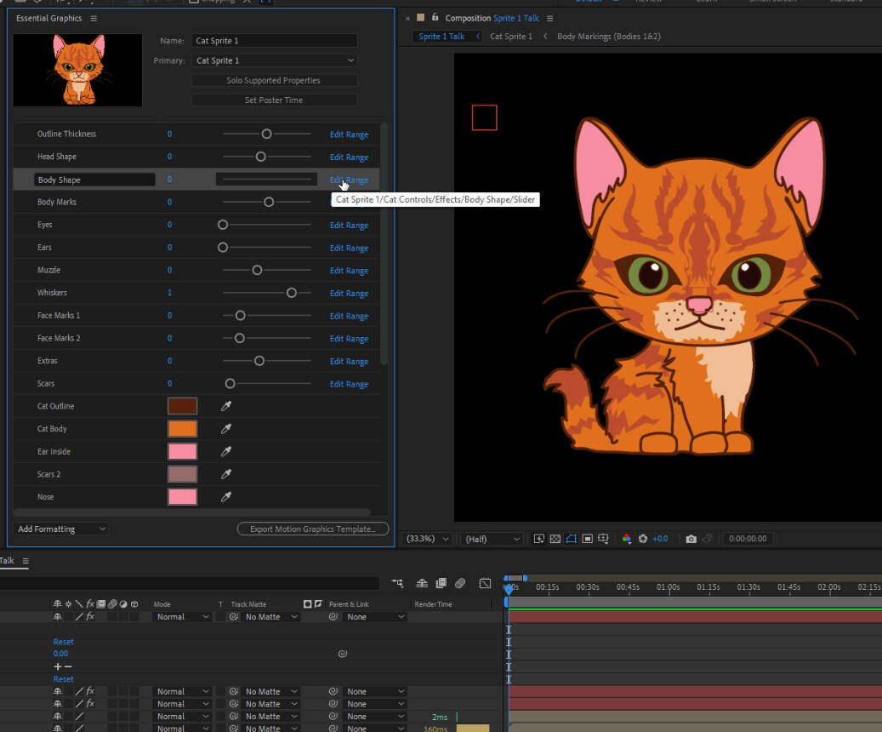
Task: Take a snapshot of the composition
Action: [691, 539]
